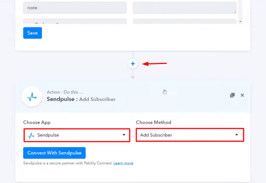Click the note label field
This screenshot has height=183, width=266.
click(x=75, y=8)
